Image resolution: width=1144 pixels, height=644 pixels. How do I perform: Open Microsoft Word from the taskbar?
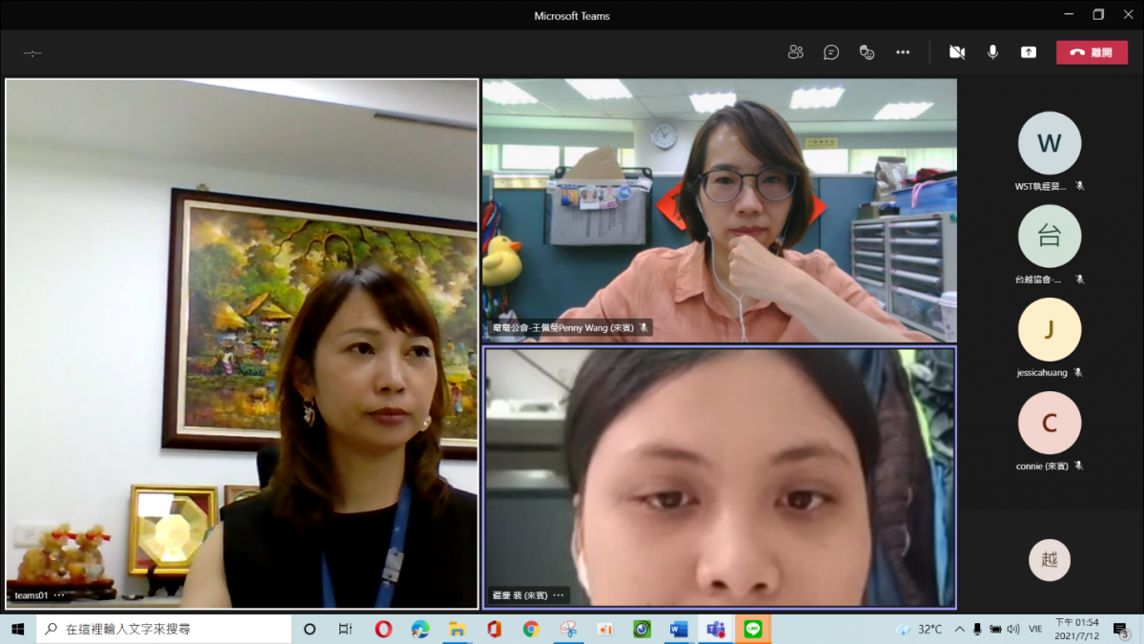pyautogui.click(x=679, y=629)
